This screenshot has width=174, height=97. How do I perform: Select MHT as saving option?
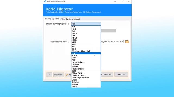pyautogui.click(x=86, y=42)
